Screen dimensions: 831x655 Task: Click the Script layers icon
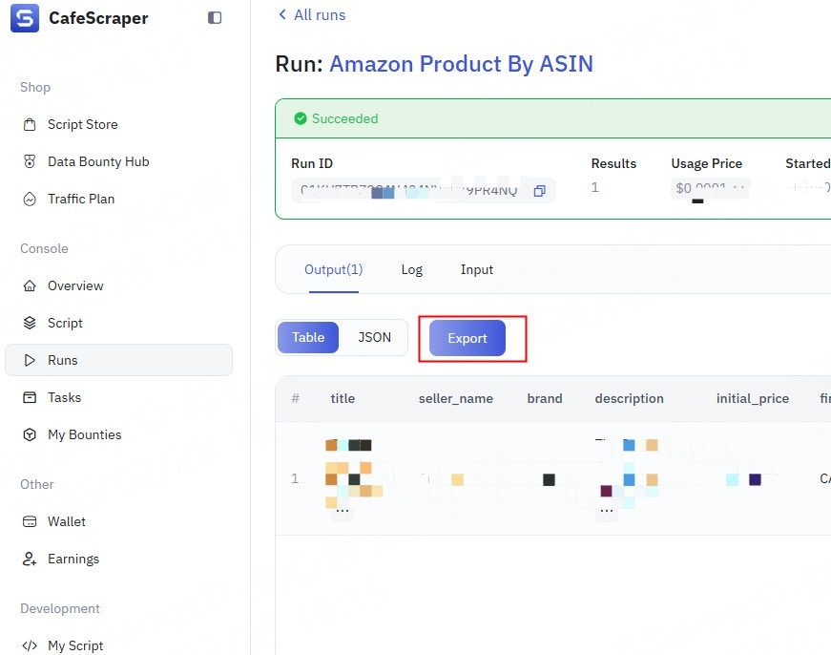(x=30, y=323)
